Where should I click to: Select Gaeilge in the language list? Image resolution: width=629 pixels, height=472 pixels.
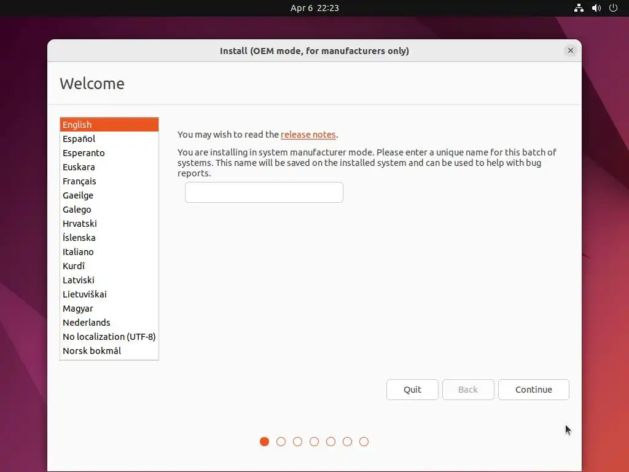(x=109, y=195)
